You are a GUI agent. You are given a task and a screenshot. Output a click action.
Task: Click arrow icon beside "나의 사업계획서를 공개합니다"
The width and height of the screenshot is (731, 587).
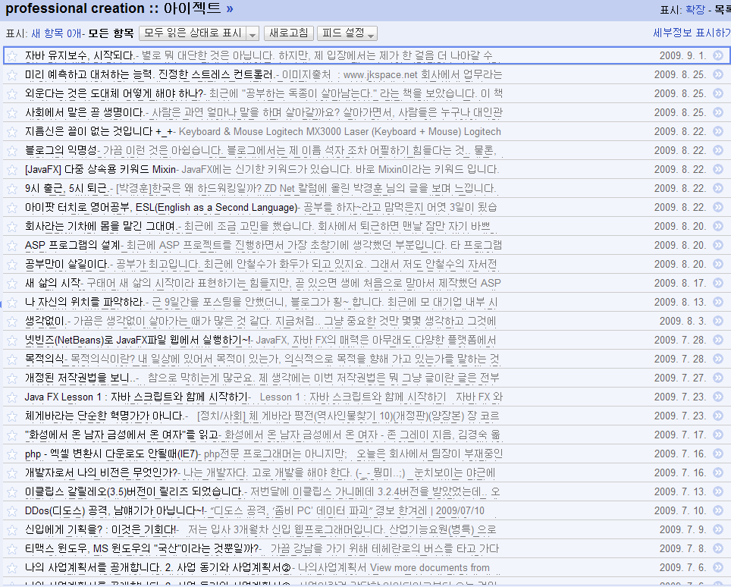coord(719,567)
